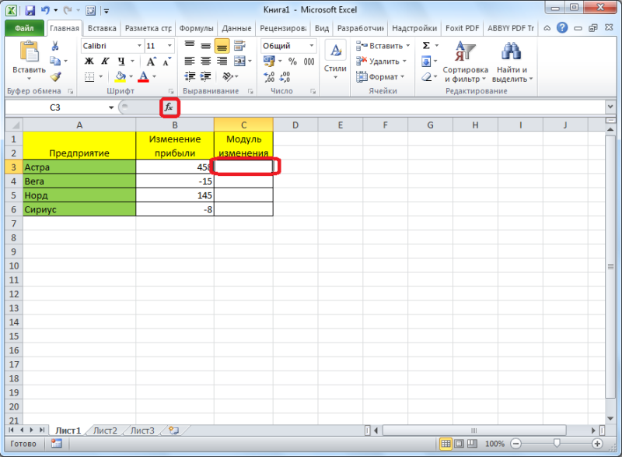Click the Undo arrow icon
Viewport: 622px width, 457px height.
coord(45,10)
